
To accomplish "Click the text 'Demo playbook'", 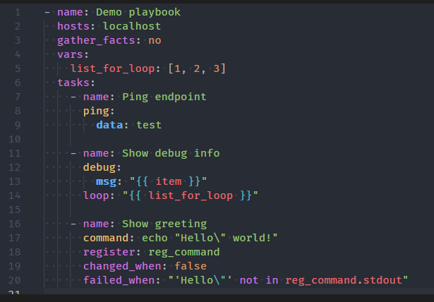I will coord(138,13).
